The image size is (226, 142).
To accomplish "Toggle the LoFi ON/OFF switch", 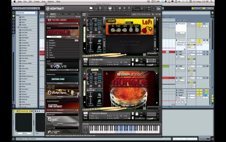I will pyautogui.click(x=111, y=21).
